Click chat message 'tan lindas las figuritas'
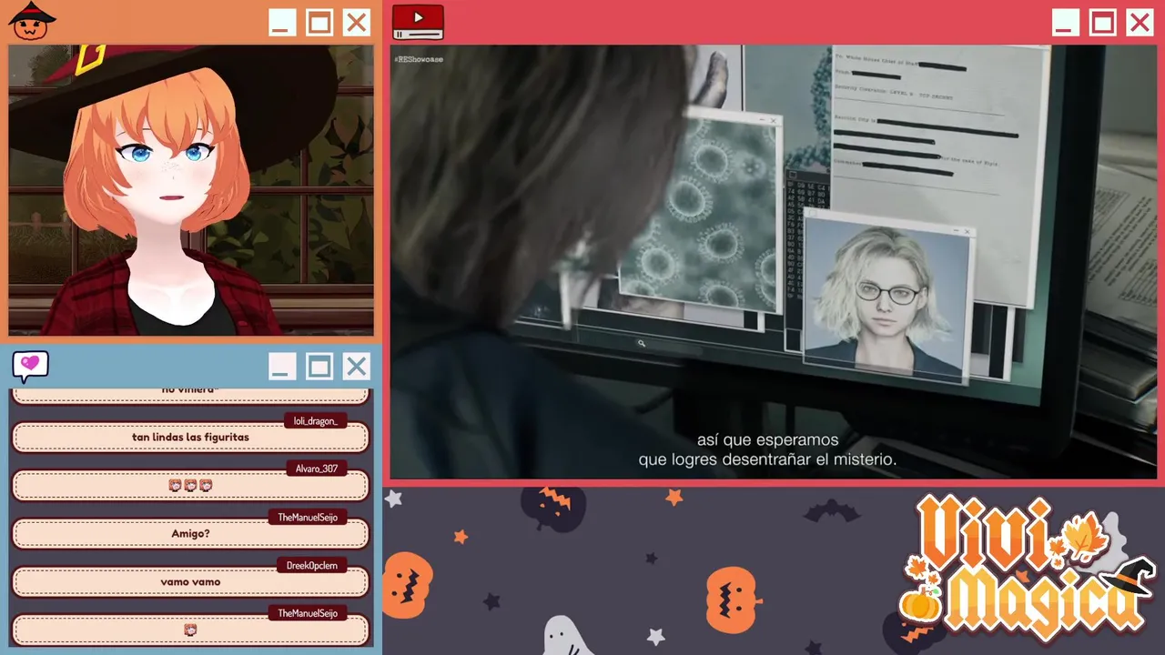 pyautogui.click(x=190, y=438)
